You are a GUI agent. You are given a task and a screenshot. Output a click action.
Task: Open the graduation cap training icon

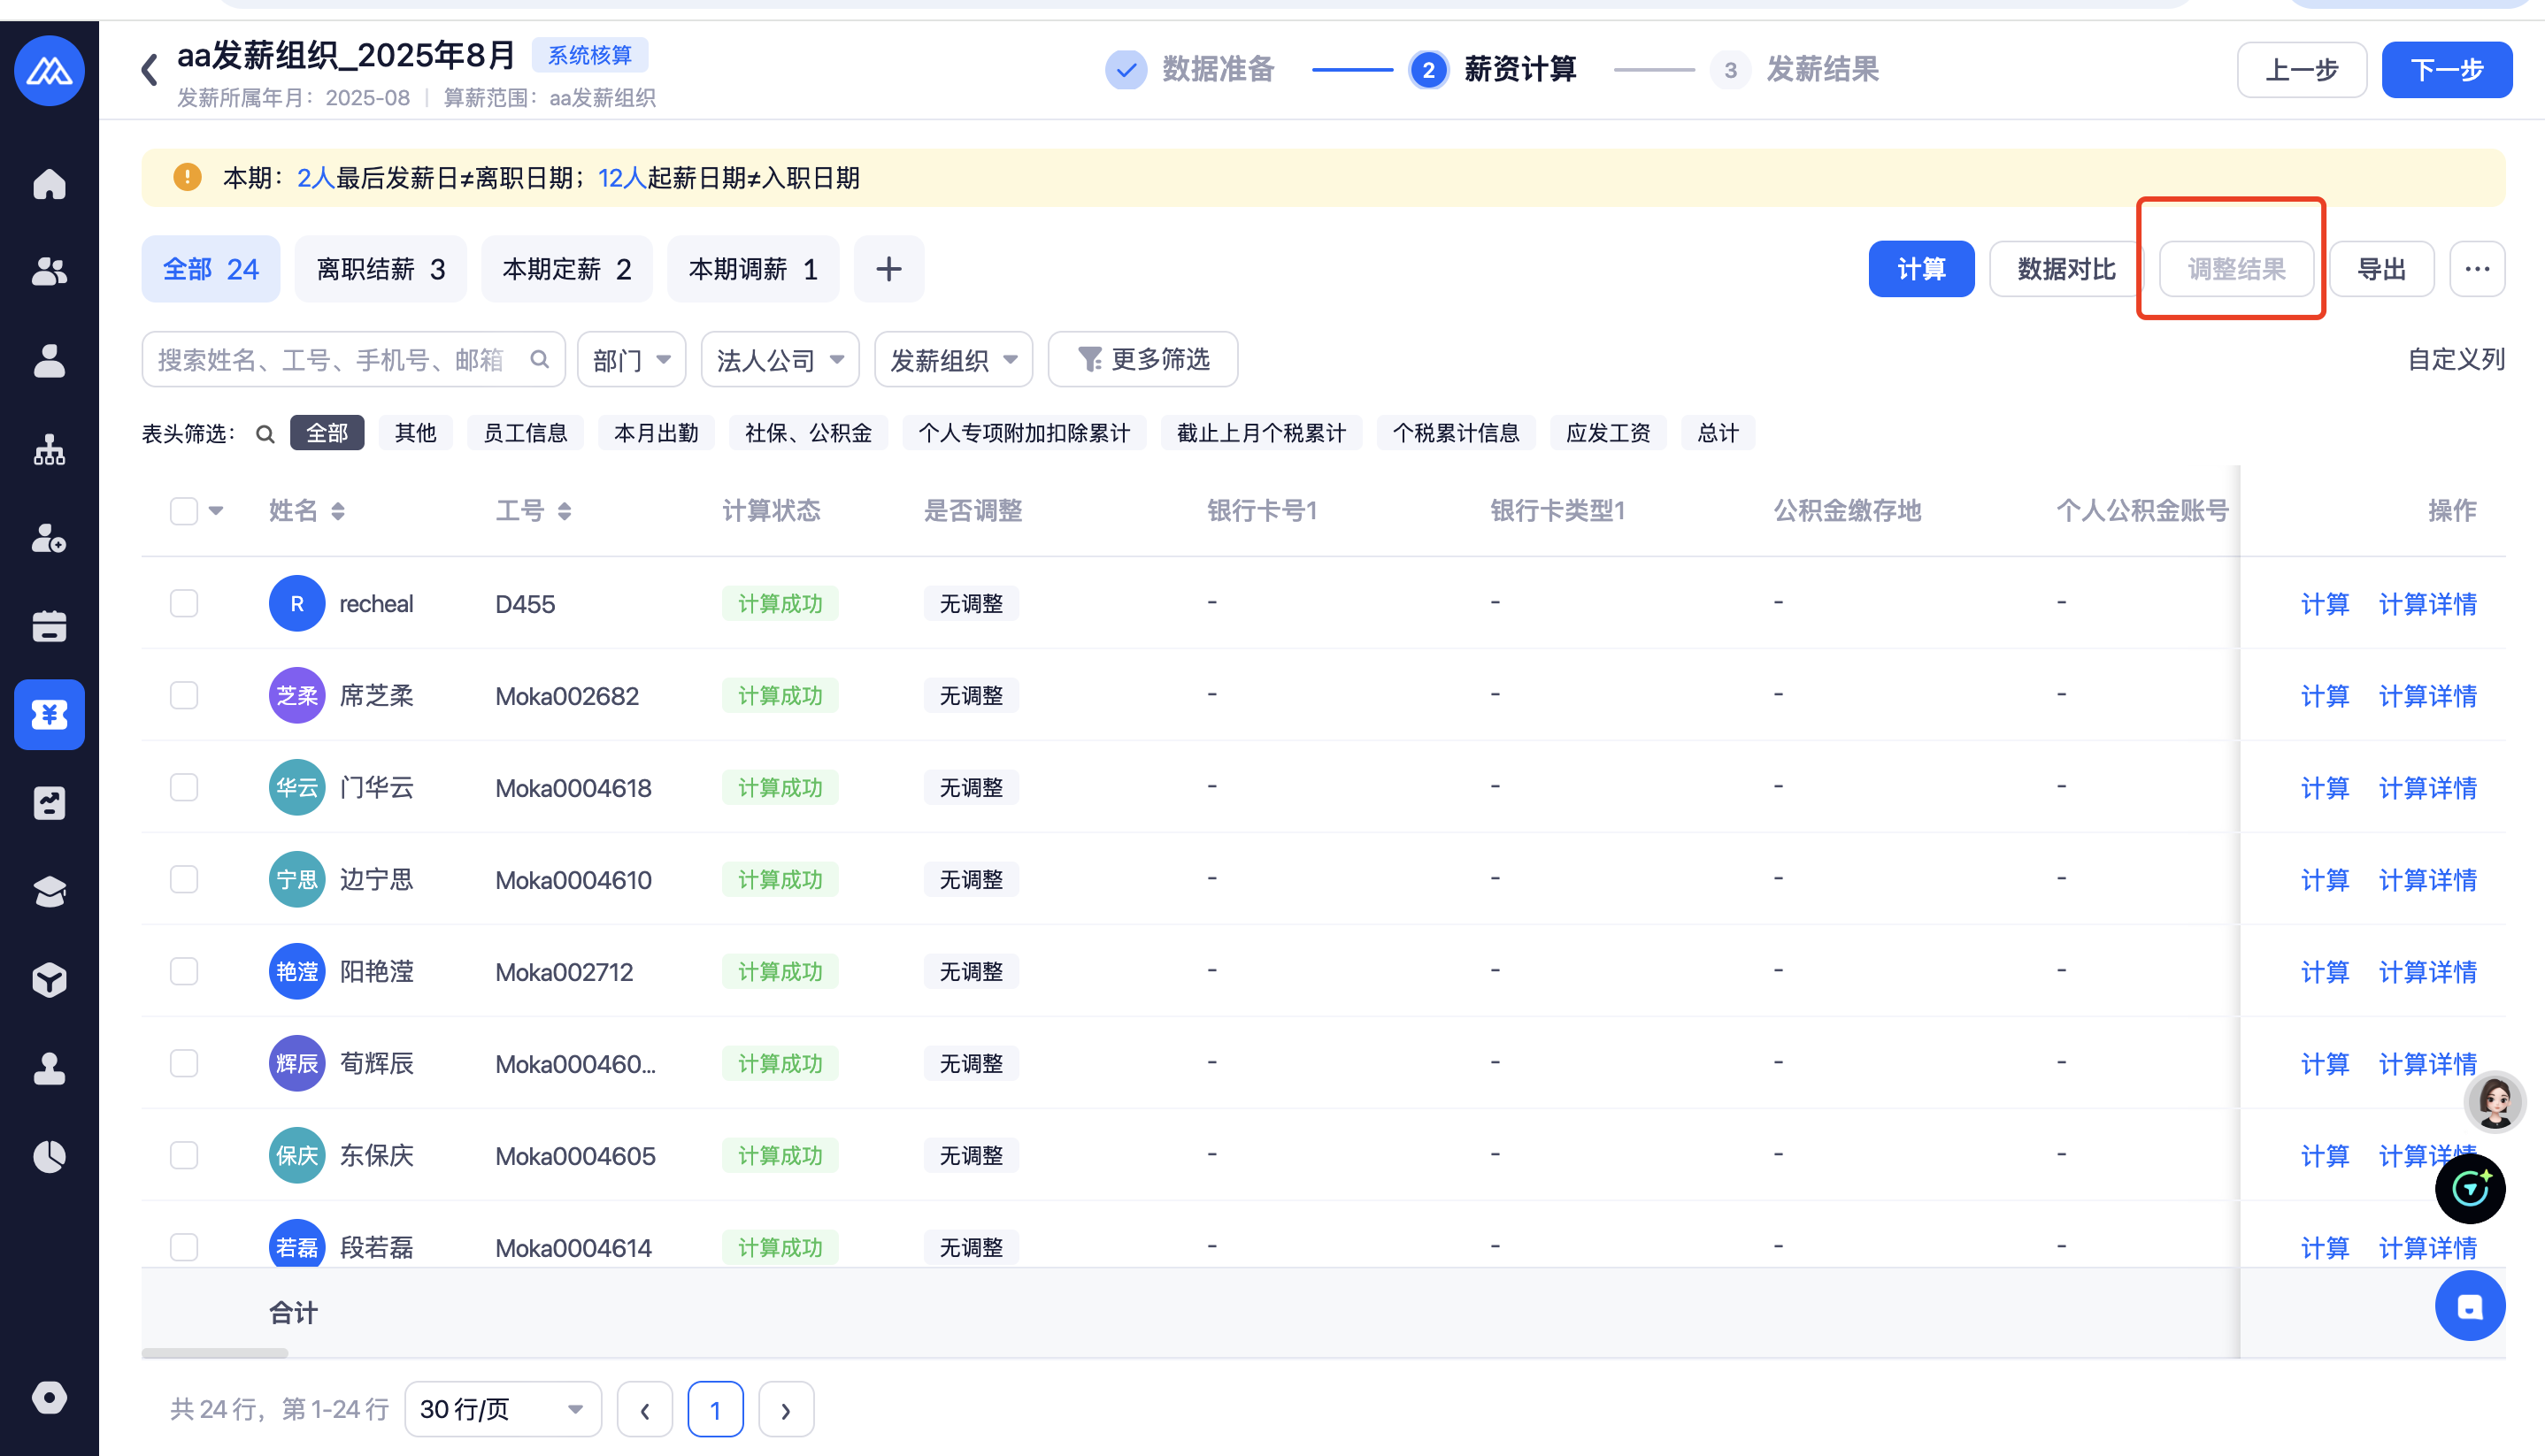[x=49, y=891]
